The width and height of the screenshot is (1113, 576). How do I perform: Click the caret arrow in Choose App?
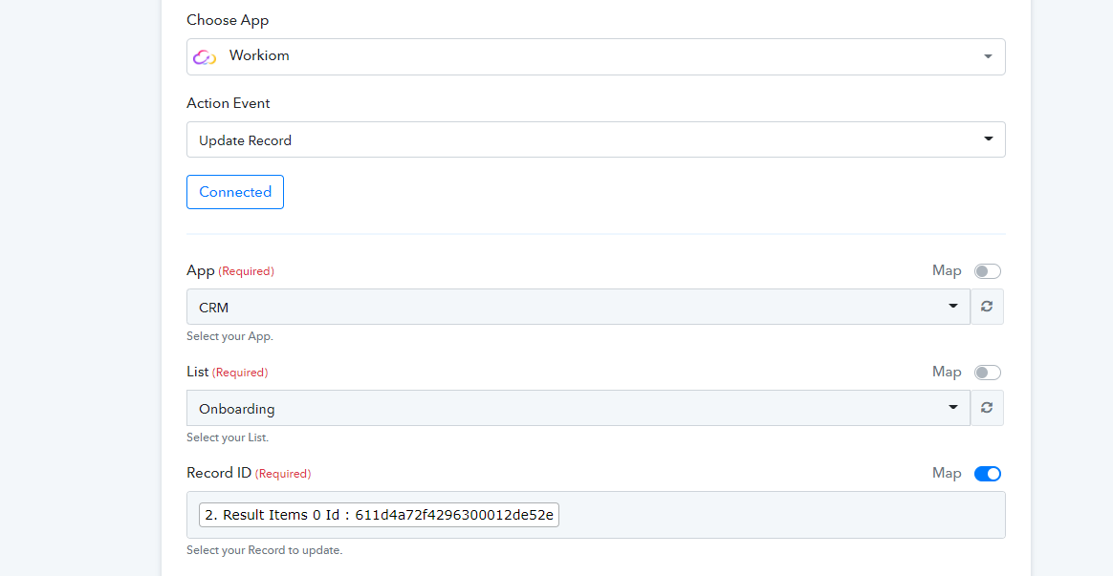tap(988, 57)
